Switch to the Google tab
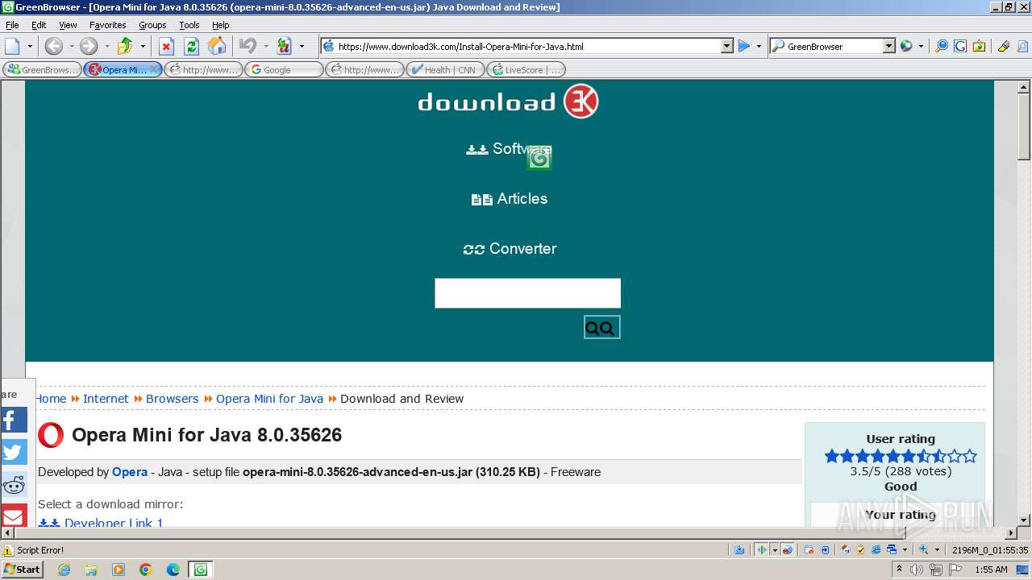Image resolution: width=1032 pixels, height=580 pixels. click(x=283, y=69)
